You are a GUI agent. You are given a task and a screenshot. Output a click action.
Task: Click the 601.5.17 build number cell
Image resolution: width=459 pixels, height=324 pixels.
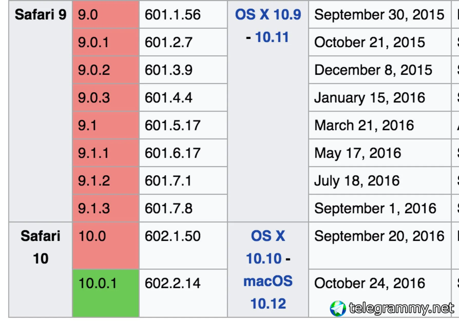click(173, 125)
